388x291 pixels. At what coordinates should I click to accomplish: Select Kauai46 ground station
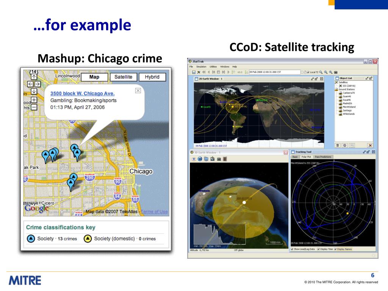[x=345, y=100]
